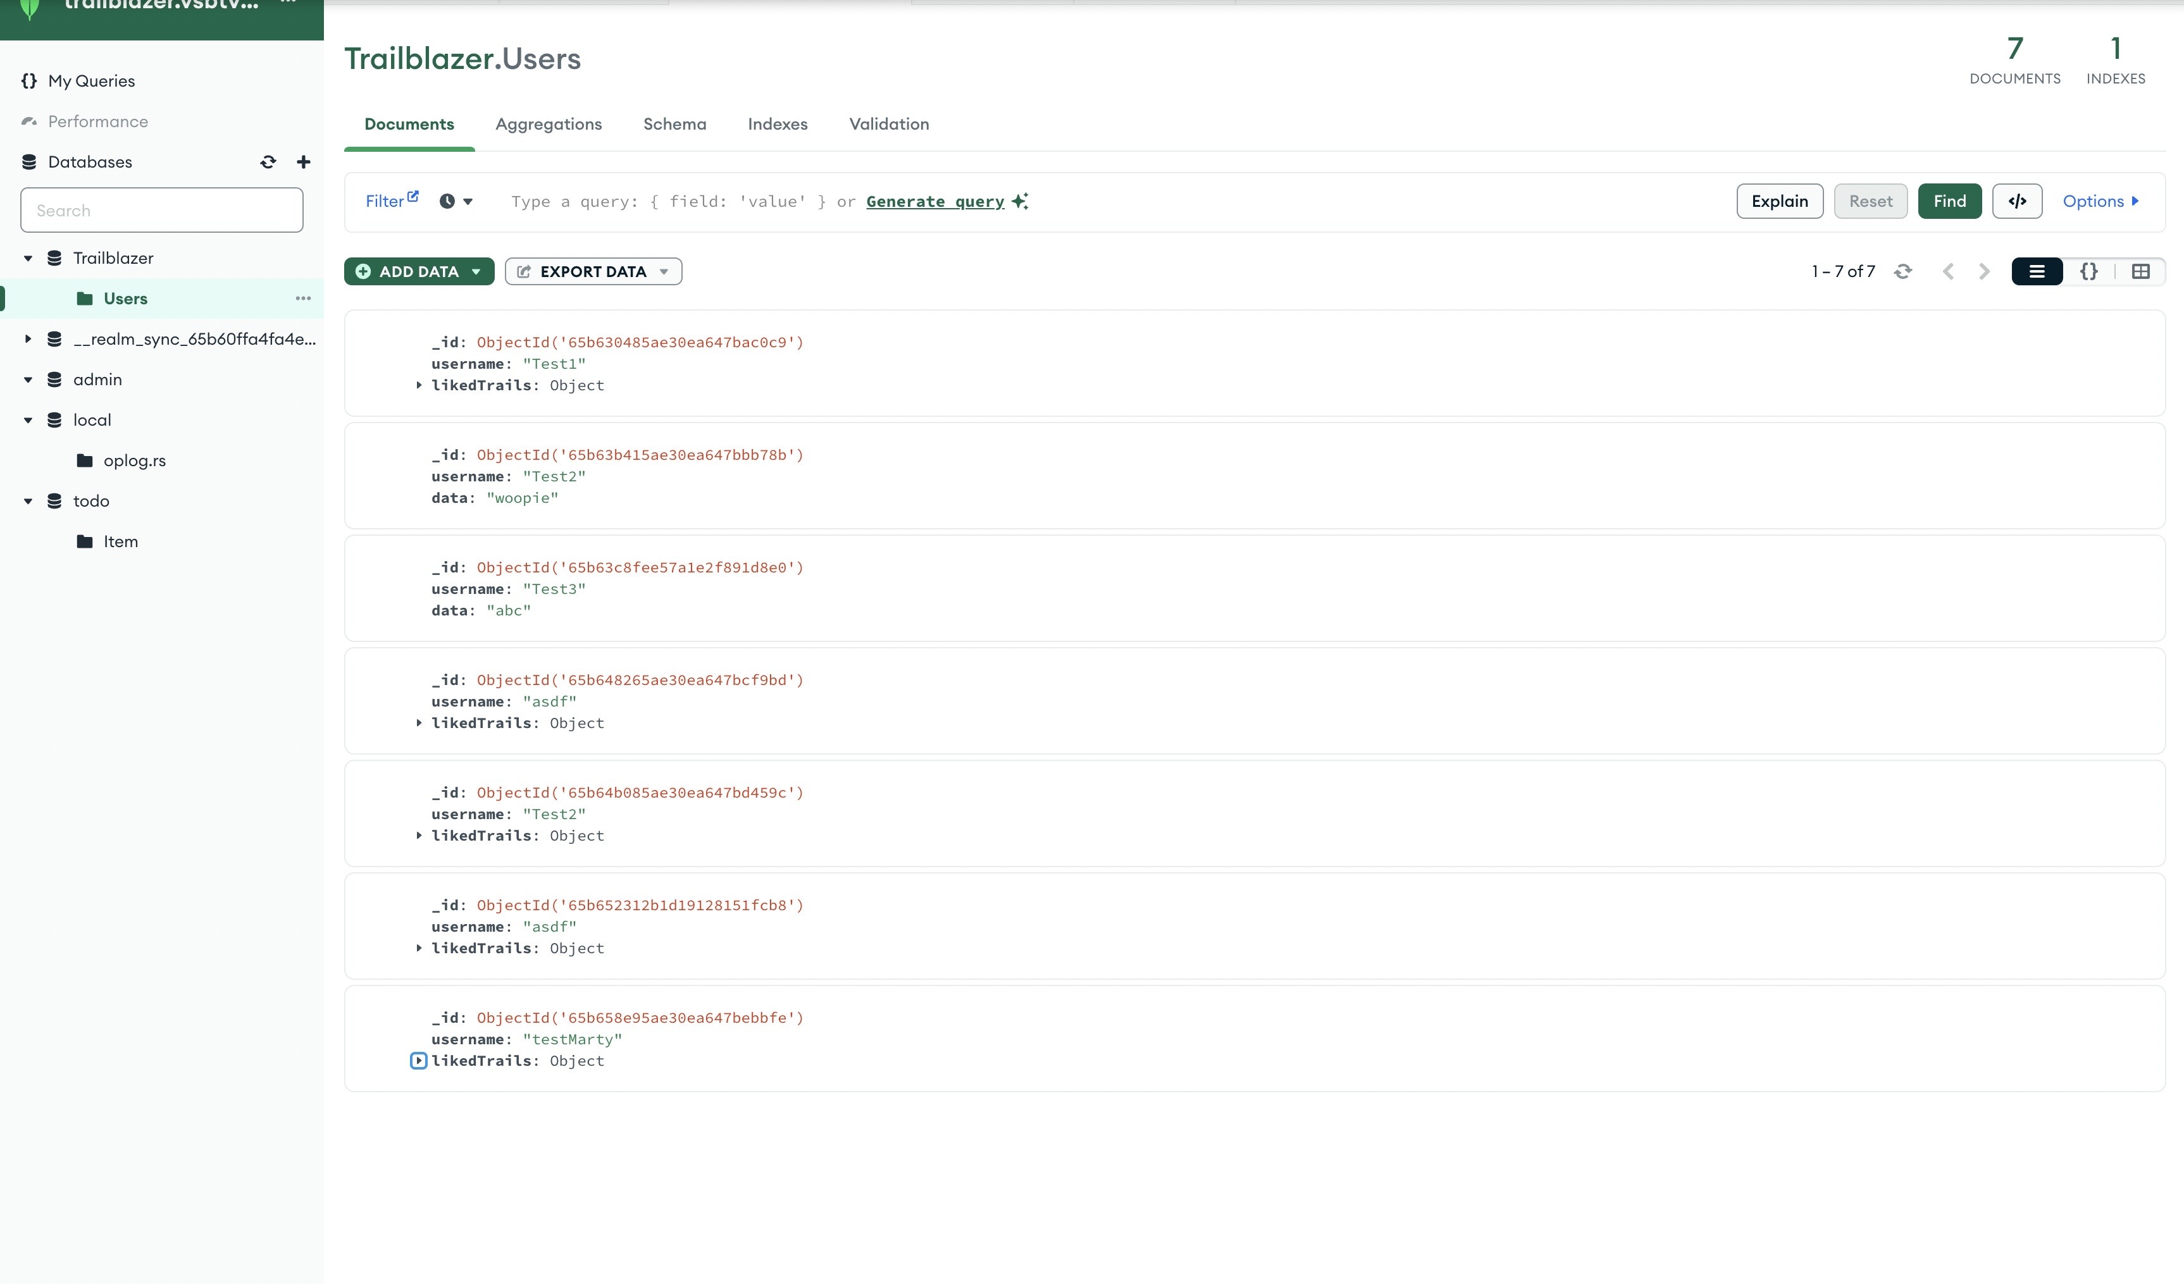Click the databases Search input field
The width and height of the screenshot is (2184, 1284).
click(x=162, y=211)
